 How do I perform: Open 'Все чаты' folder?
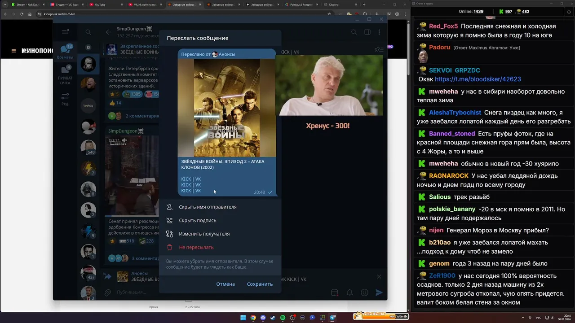pyautogui.click(x=65, y=52)
